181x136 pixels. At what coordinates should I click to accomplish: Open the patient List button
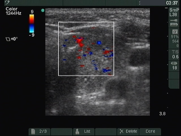tap(84, 131)
